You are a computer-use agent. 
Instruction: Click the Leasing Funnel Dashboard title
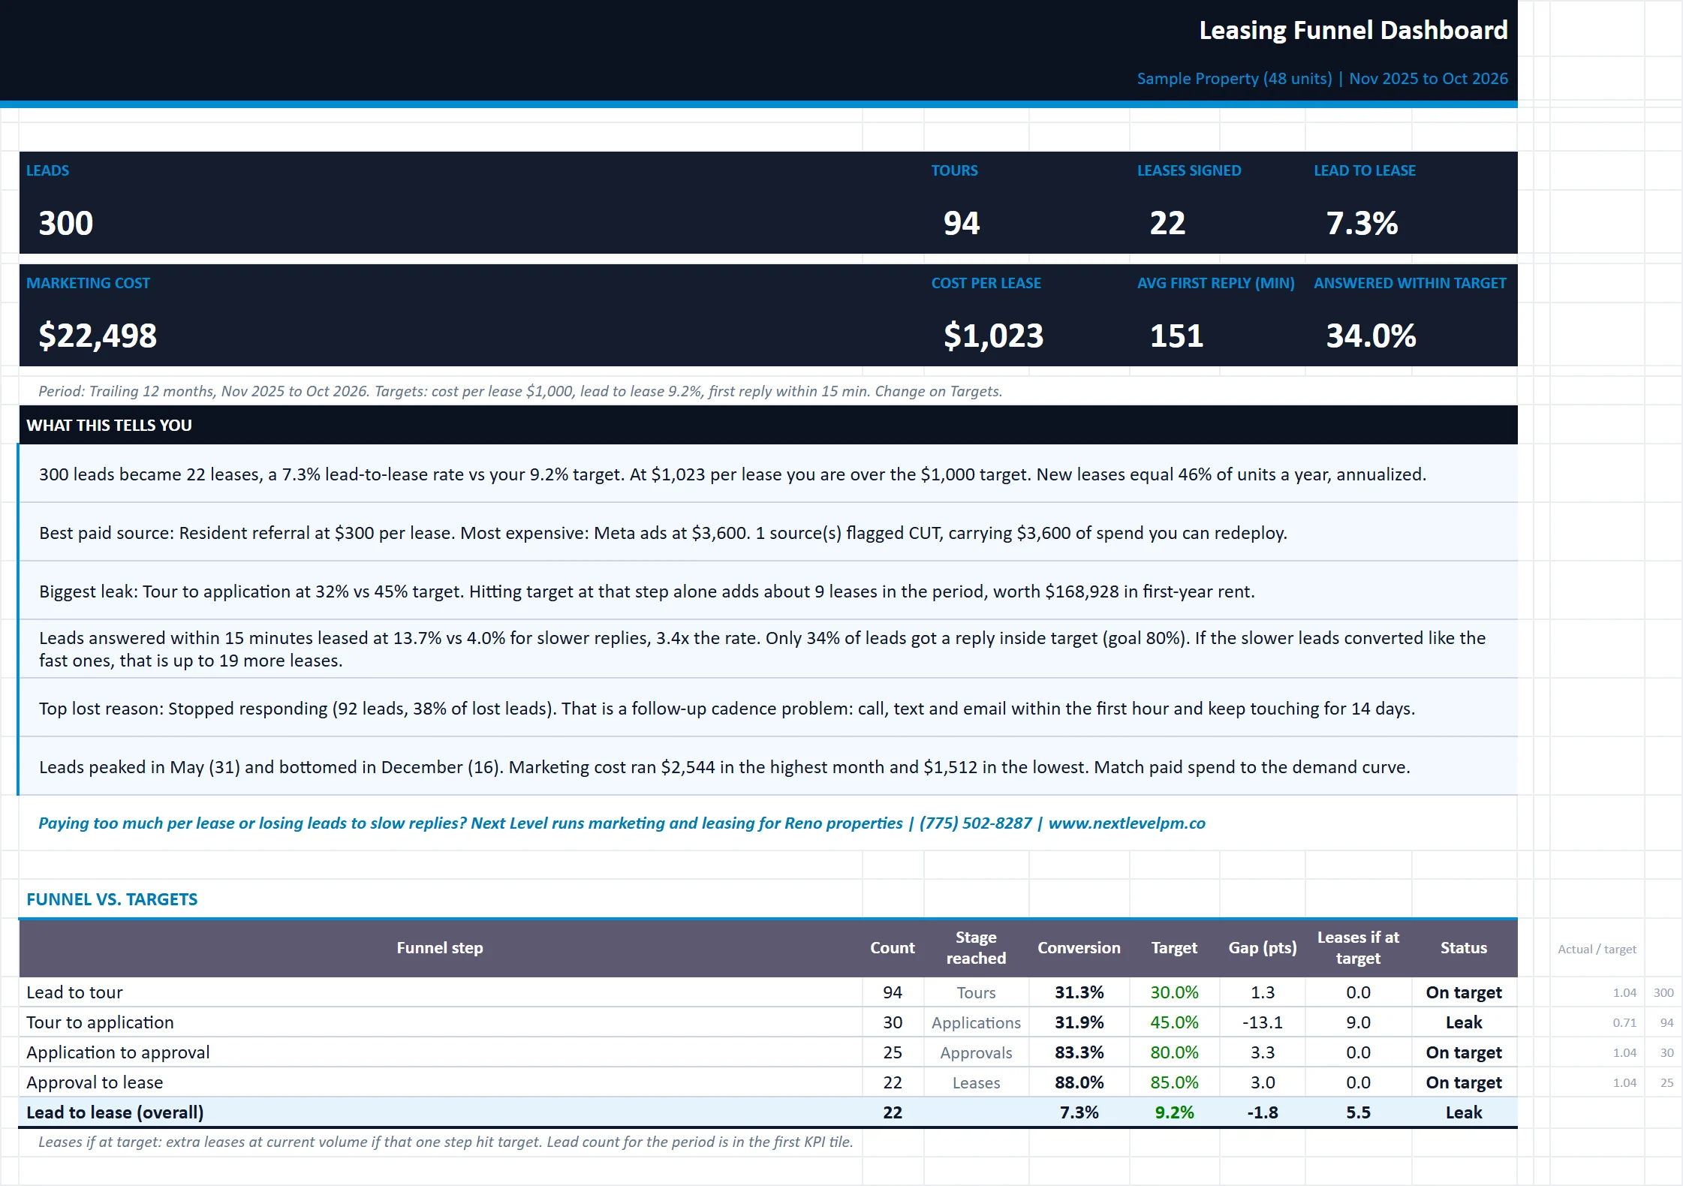point(1353,30)
